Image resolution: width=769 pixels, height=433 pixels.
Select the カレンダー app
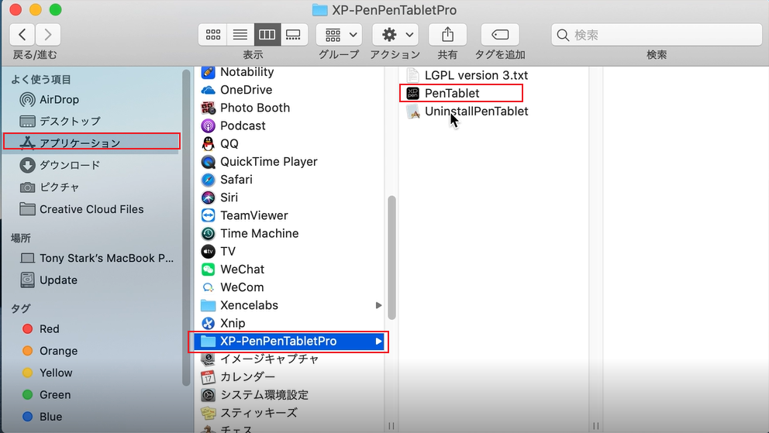(x=289, y=377)
